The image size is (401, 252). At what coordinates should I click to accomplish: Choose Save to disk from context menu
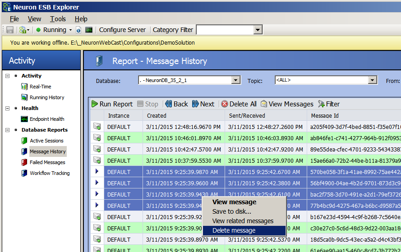coord(244,211)
